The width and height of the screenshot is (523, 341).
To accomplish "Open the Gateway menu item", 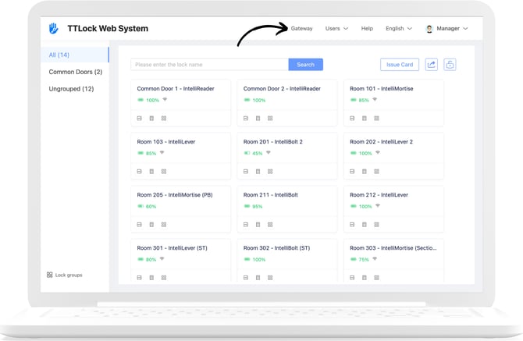I will [301, 28].
